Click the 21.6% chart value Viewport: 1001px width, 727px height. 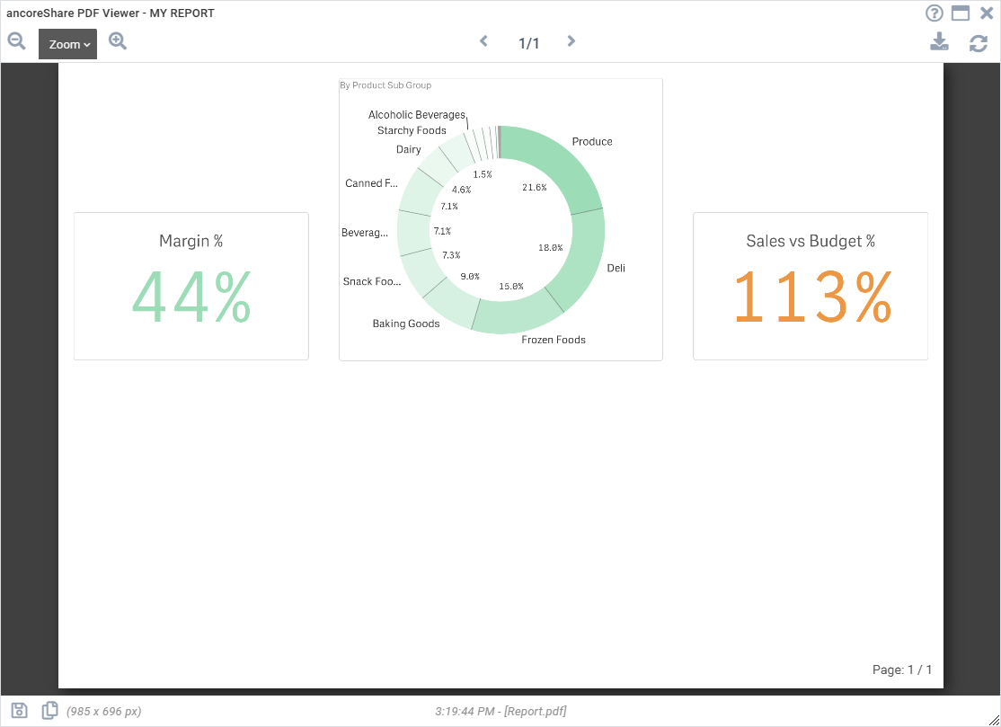click(535, 187)
